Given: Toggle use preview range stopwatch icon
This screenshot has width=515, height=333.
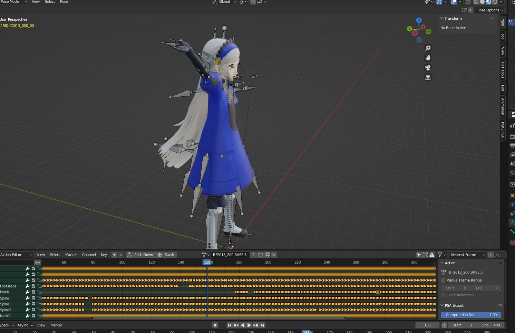Looking at the screenshot, I should [445, 325].
